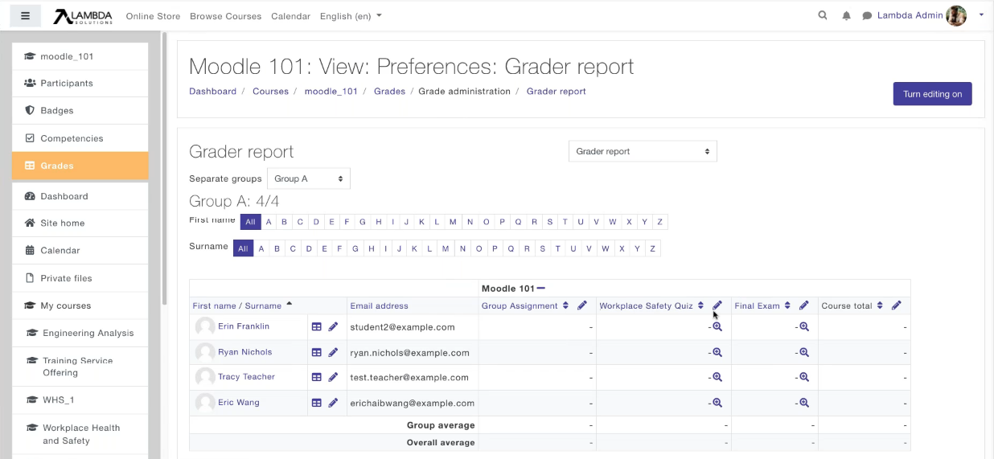Edit Erin Franklin's grades pencil icon

(333, 327)
